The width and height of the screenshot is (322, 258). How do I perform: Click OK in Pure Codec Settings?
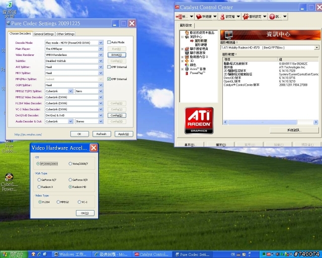(x=79, y=134)
